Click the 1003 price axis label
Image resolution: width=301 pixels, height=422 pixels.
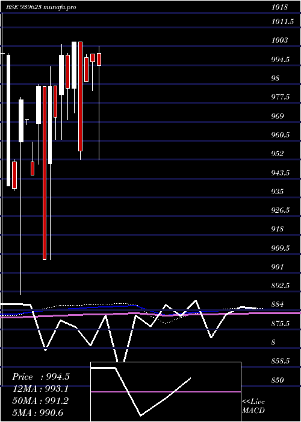(x=279, y=40)
